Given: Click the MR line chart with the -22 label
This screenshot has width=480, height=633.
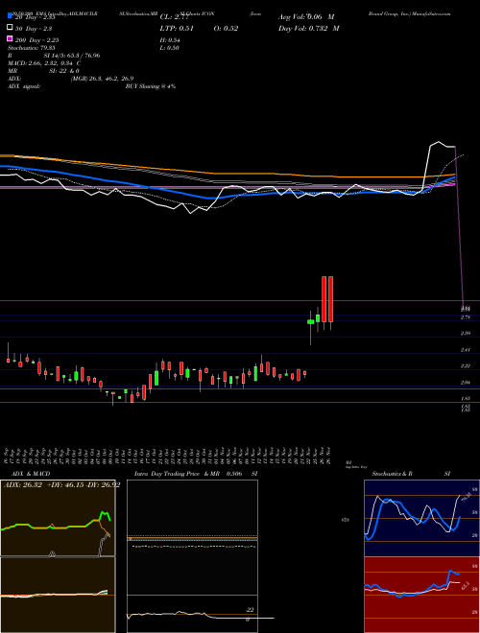Looking at the screenshot, I should [192, 614].
